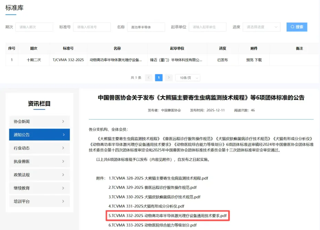Click the chevron next to 政策法规
This screenshot has width=320, height=230.
click(63, 175)
